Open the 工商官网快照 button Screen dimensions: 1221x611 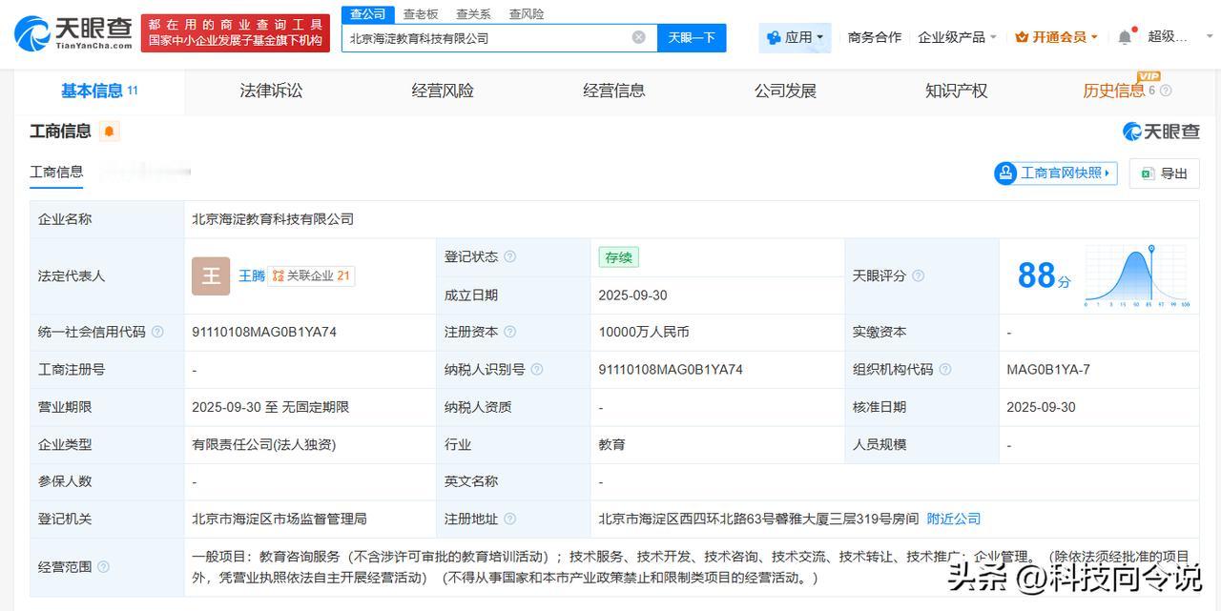[x=1055, y=173]
